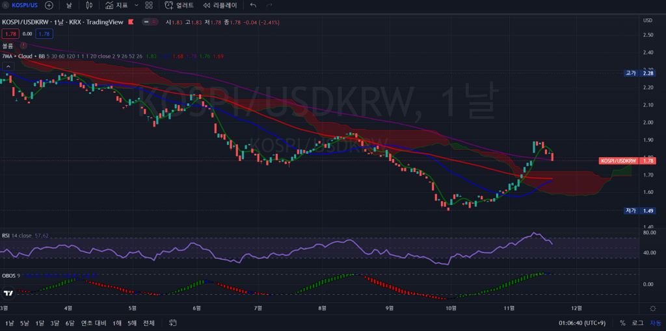Select the 3달 time range
The height and width of the screenshot is (331, 666).
coord(55,323)
